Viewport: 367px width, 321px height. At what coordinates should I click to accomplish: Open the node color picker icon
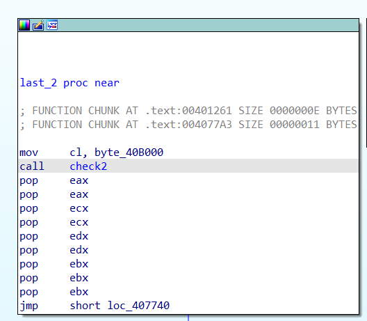24,25
